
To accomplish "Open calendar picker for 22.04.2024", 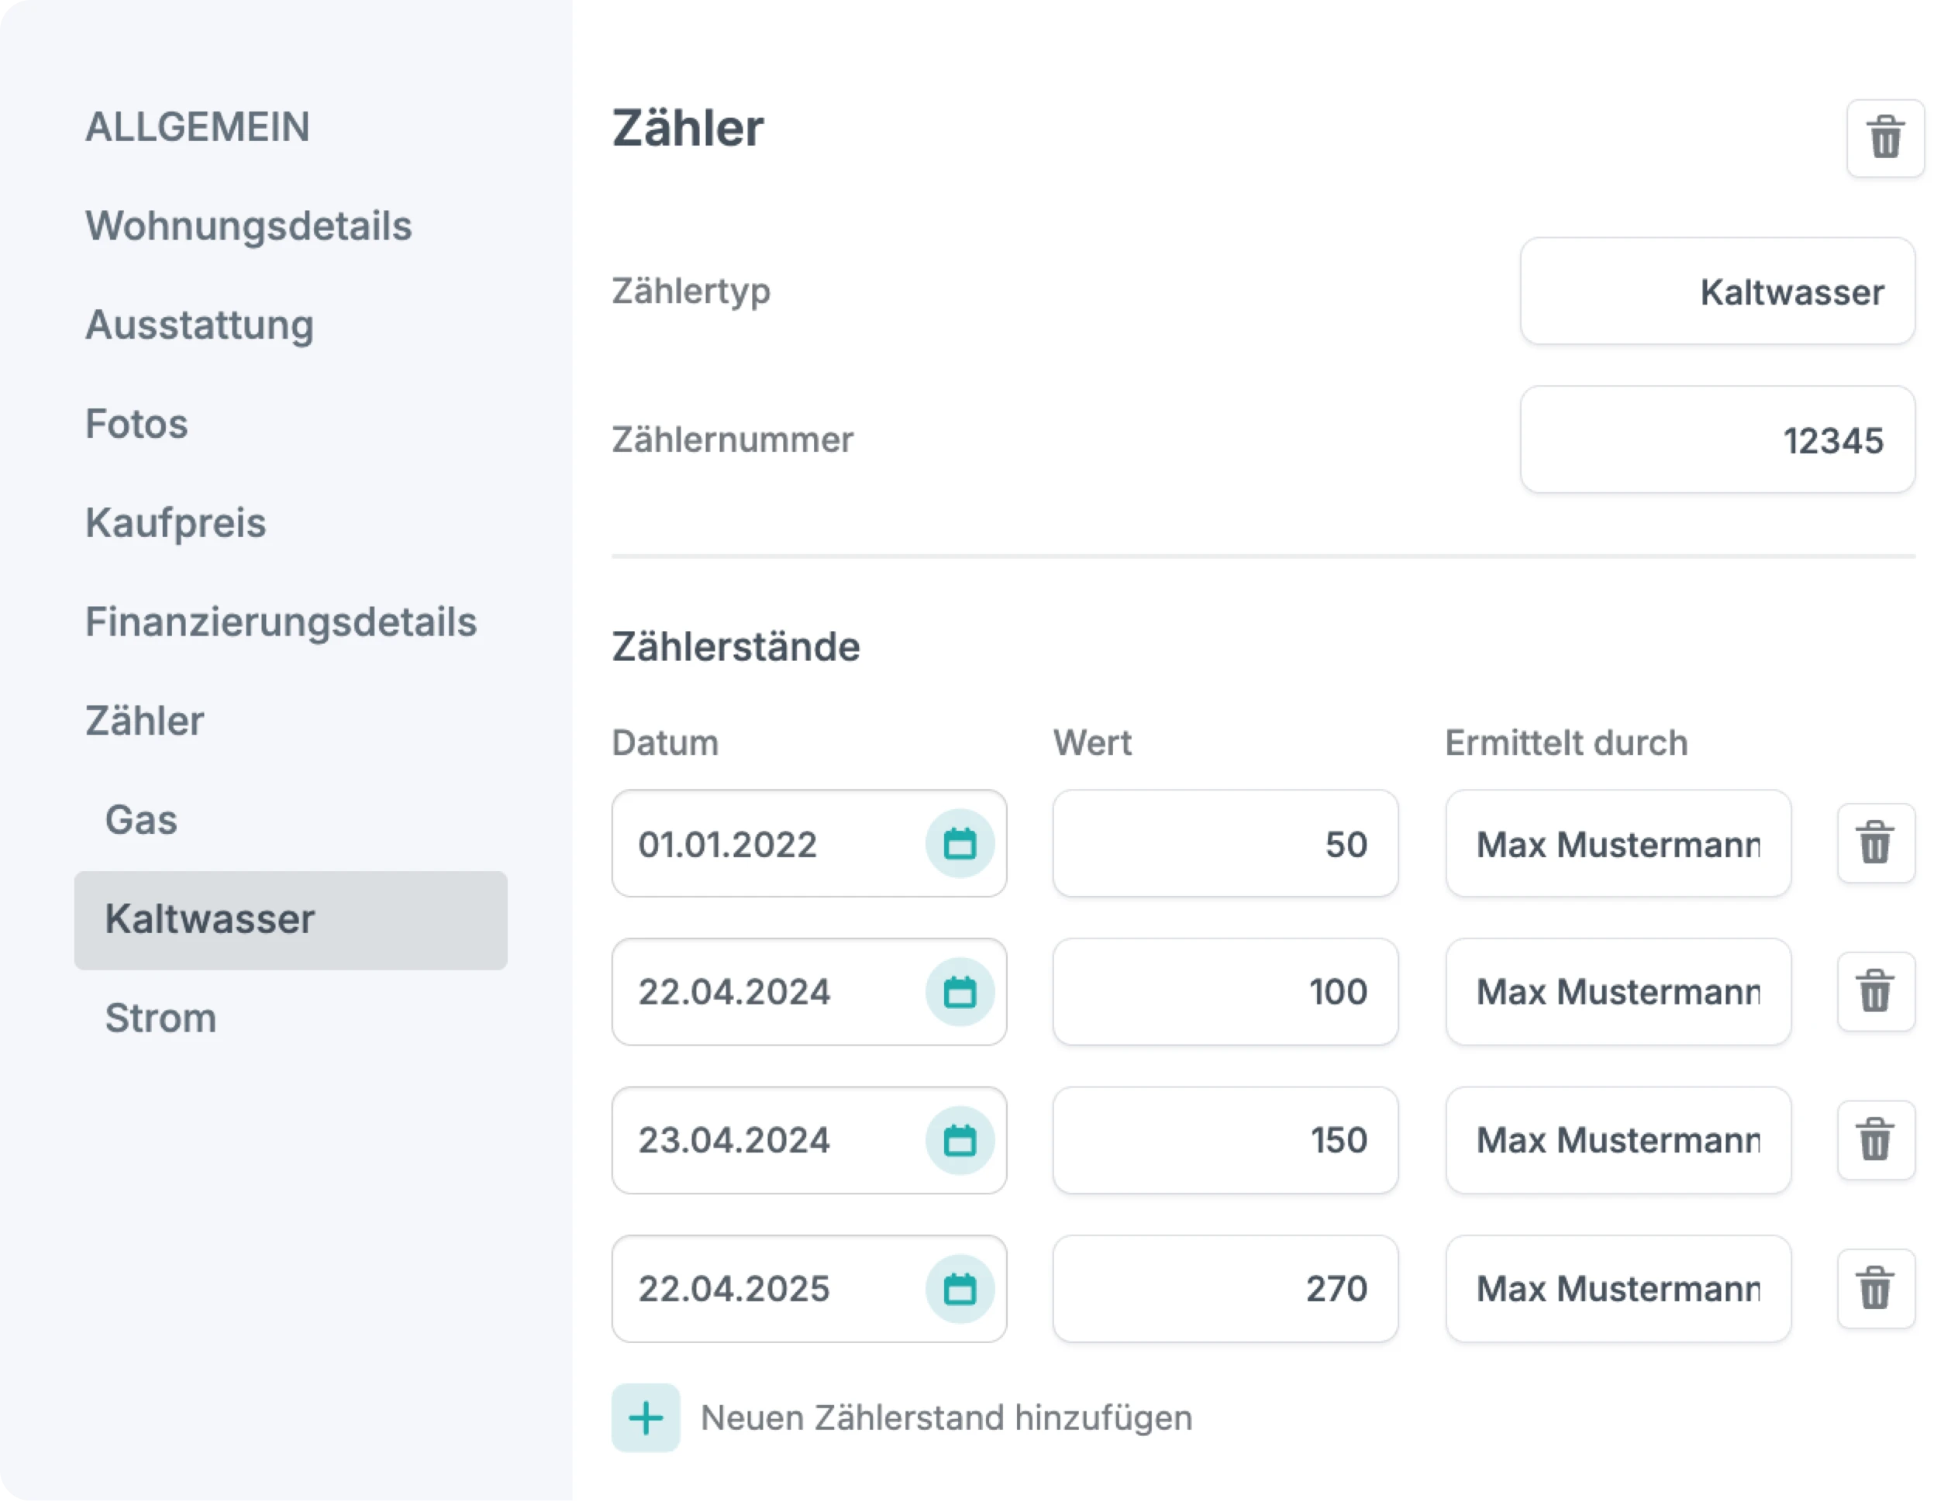I will click(960, 991).
